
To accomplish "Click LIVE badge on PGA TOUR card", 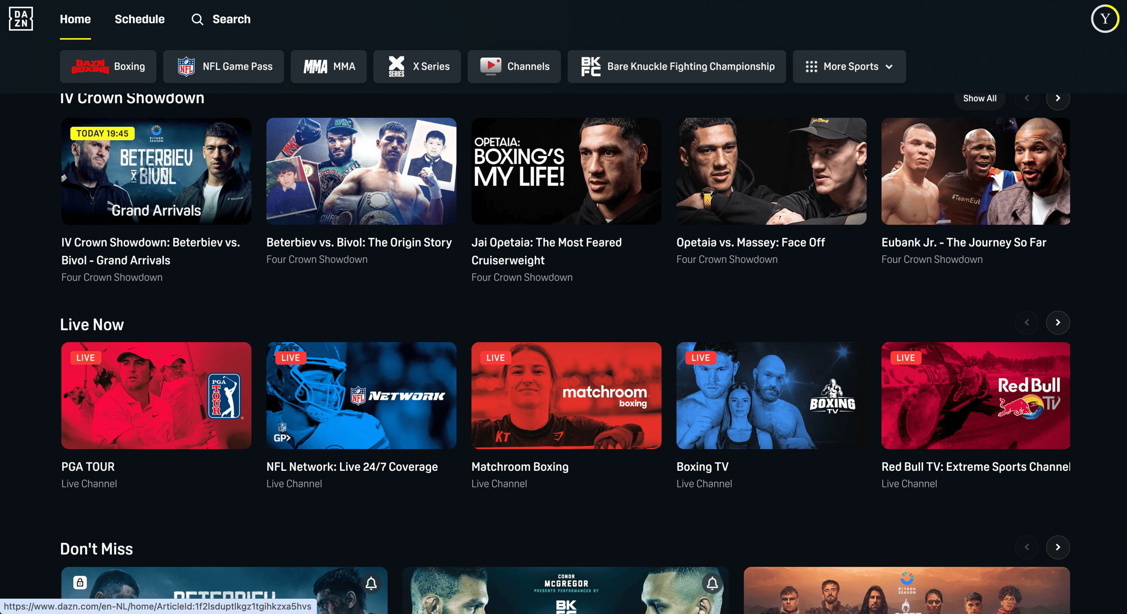I will (x=85, y=358).
